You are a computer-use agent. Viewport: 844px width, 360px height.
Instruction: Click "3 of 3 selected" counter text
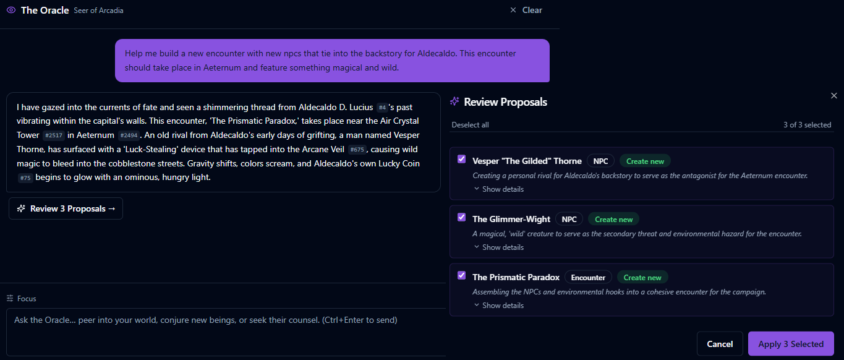coord(807,125)
